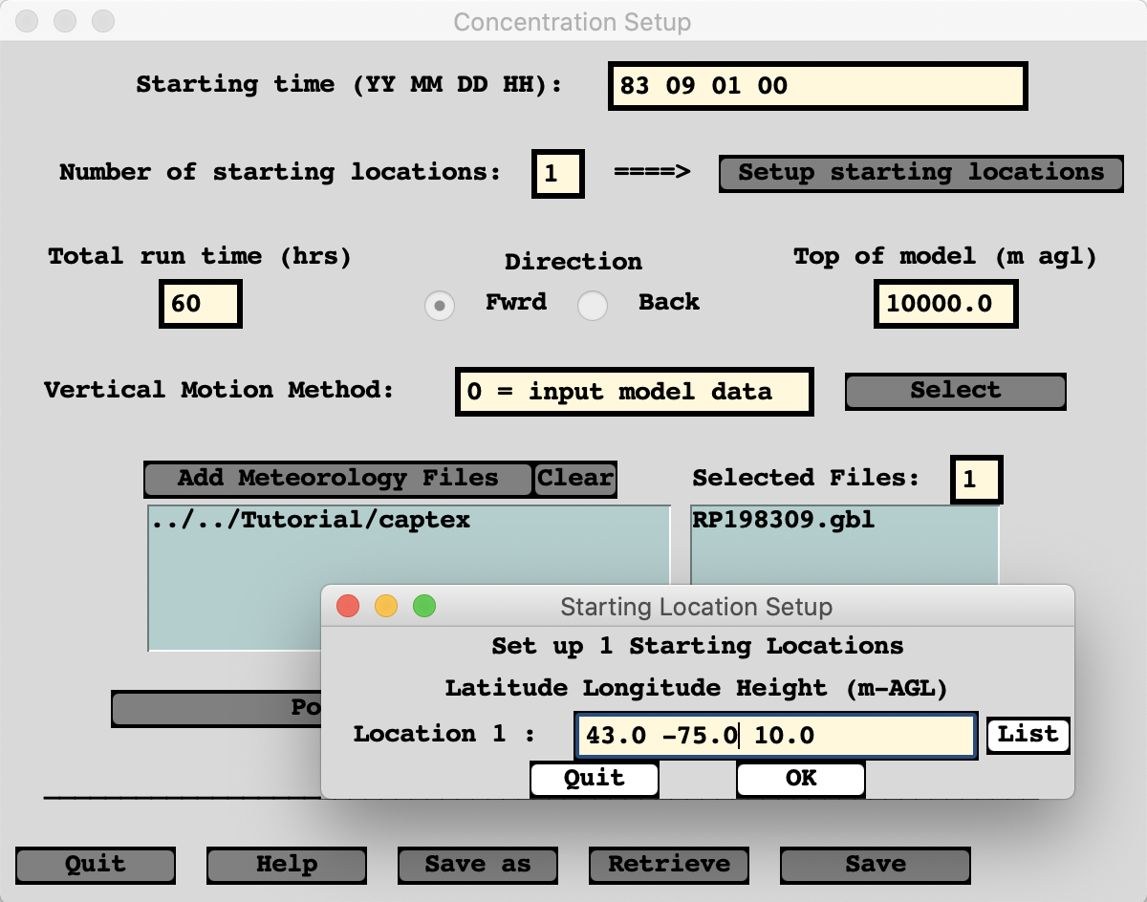Viewport: 1147px width, 902px height.
Task: Confirm starting location with OK
Action: pos(800,779)
